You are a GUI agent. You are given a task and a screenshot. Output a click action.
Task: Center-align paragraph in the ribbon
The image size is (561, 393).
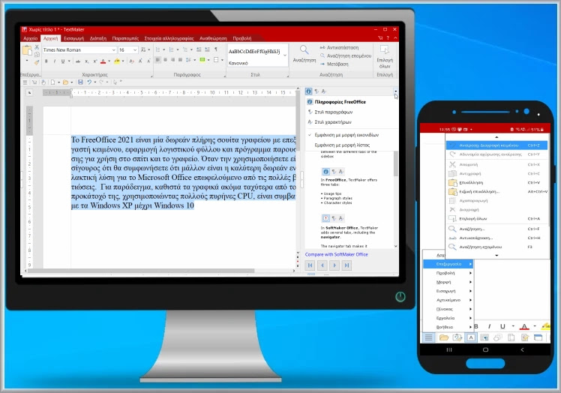tap(165, 60)
